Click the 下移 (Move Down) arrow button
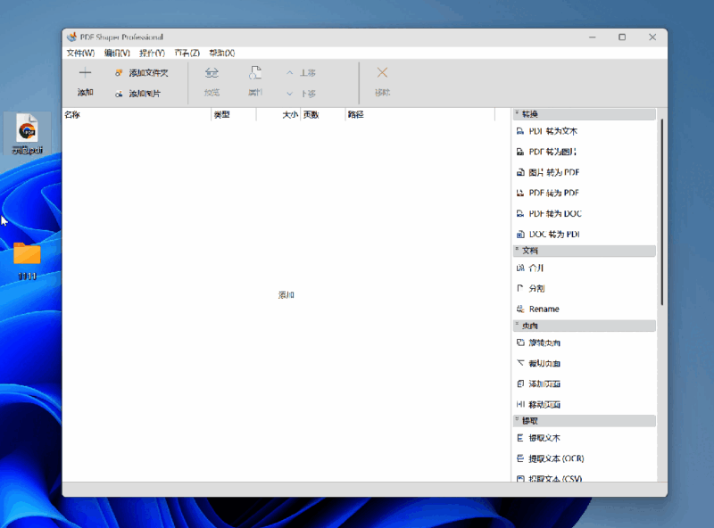 pyautogui.click(x=301, y=94)
